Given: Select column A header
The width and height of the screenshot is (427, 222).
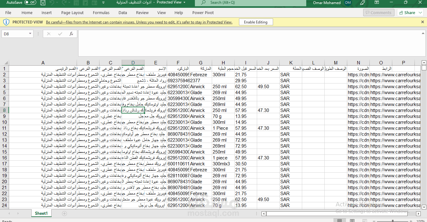Looking at the screenshot, I should (x=43, y=63).
